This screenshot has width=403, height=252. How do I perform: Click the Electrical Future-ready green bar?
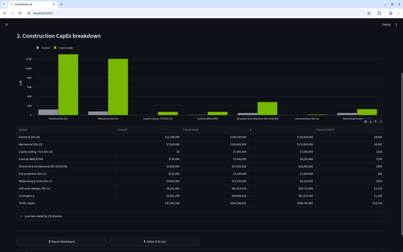tap(68, 84)
